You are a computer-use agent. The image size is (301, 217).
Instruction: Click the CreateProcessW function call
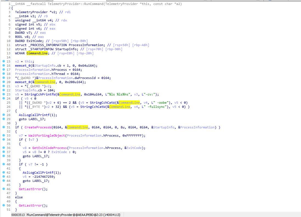tap(38, 127)
